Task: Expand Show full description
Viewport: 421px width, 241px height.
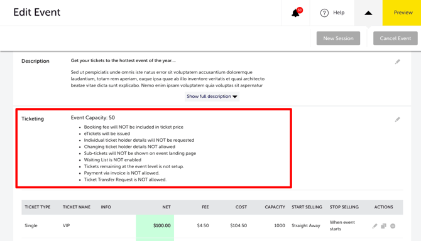Action: (x=212, y=96)
